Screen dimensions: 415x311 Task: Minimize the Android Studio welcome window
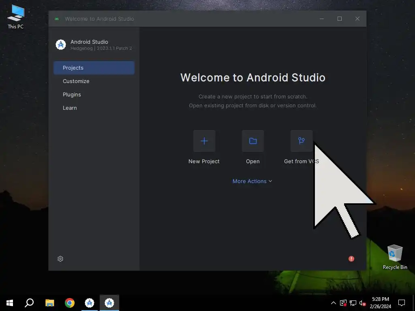(322, 19)
